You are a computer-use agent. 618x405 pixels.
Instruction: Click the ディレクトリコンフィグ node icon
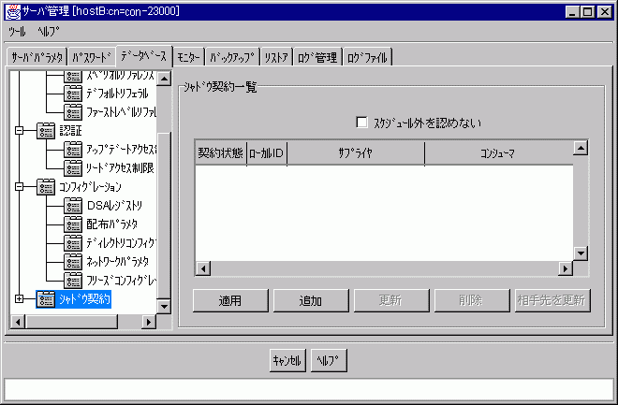tap(73, 243)
